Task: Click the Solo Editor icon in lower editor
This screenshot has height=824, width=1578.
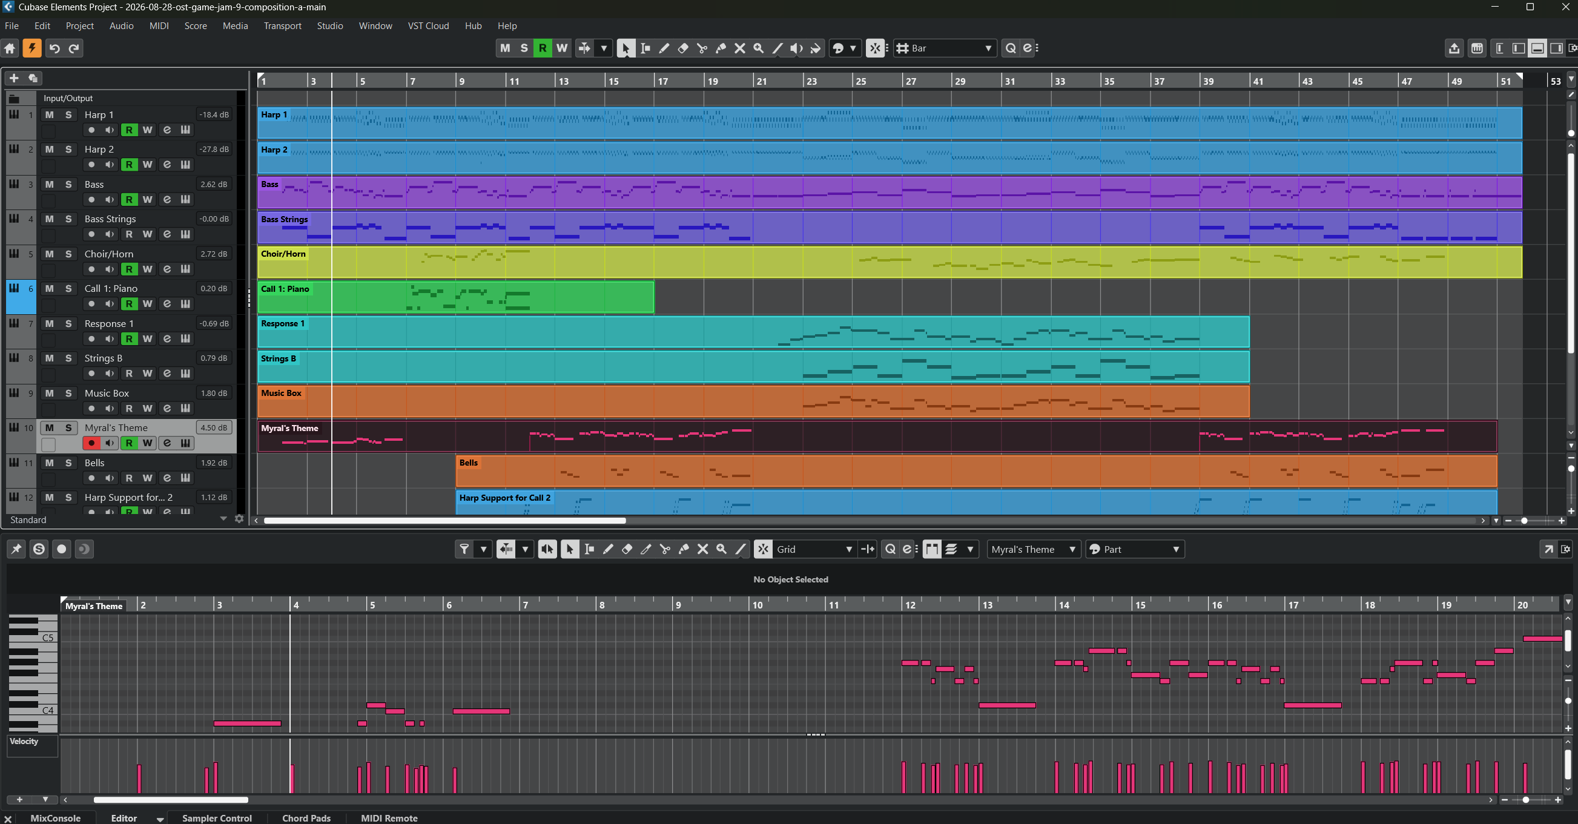Action: coord(39,549)
